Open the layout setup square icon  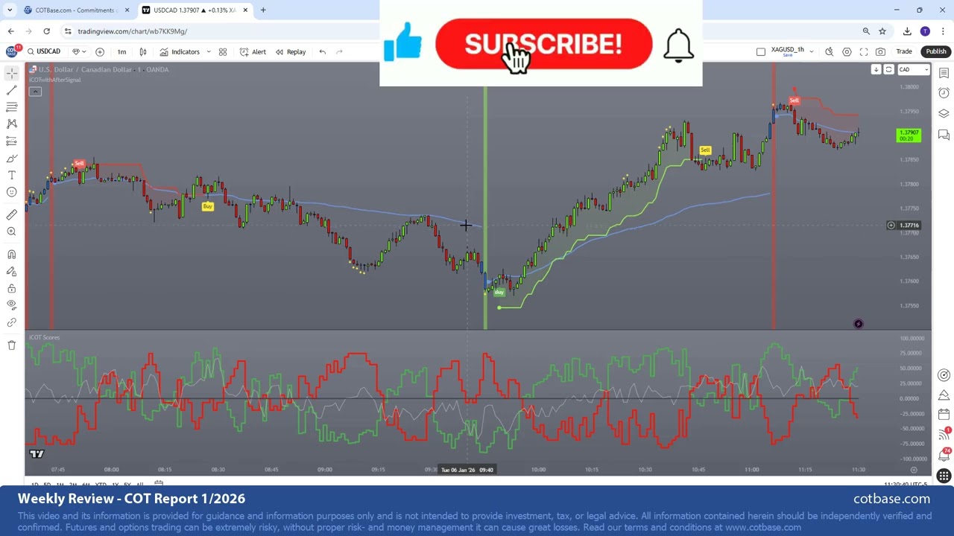click(760, 51)
